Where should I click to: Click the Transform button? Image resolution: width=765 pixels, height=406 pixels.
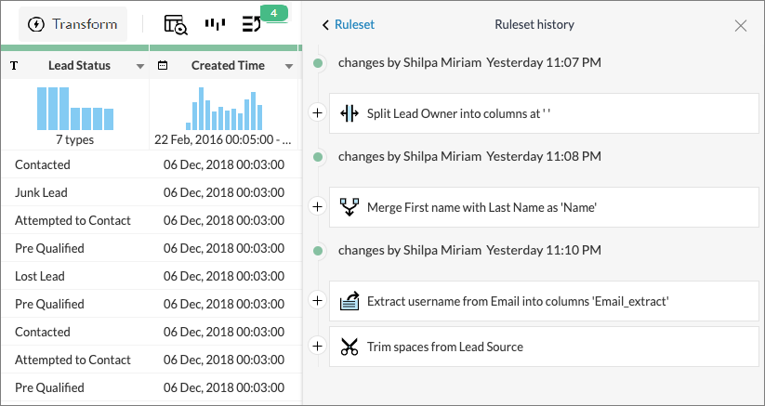pos(73,24)
